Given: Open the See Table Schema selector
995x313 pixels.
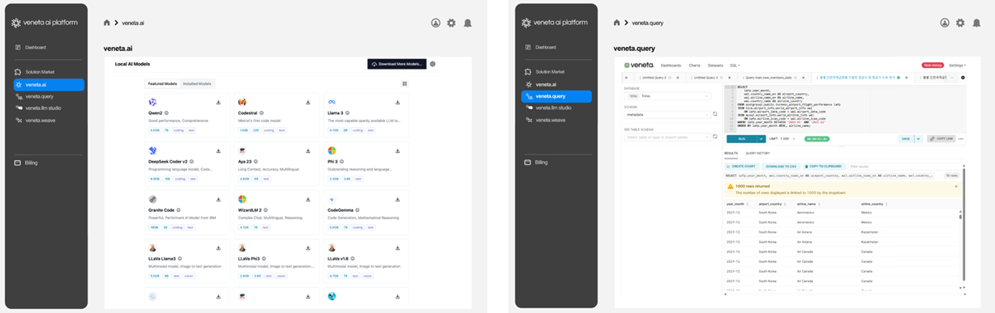Looking at the screenshot, I should click(667, 137).
